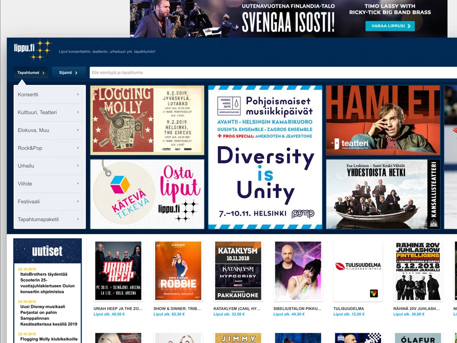Open KATAKLYSM (CAN), HY... title link
457x343 pixels.
(237, 309)
